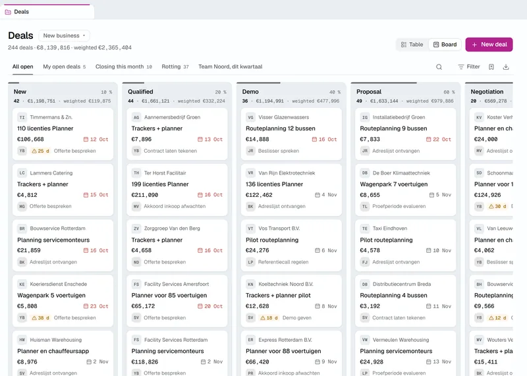This screenshot has height=376, width=527.
Task: Click the download/export icon
Action: 506,67
